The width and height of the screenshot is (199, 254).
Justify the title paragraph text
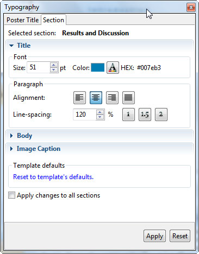128,98
